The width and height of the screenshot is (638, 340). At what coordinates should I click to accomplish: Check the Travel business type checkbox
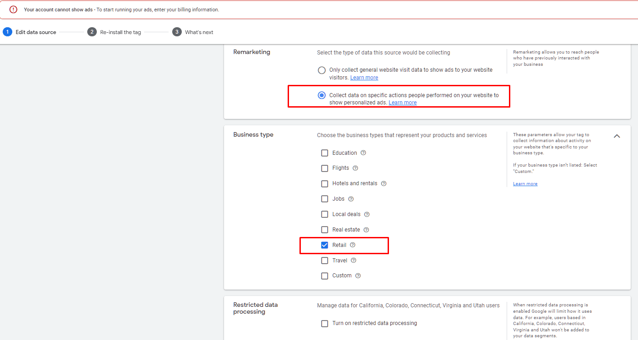(x=324, y=261)
